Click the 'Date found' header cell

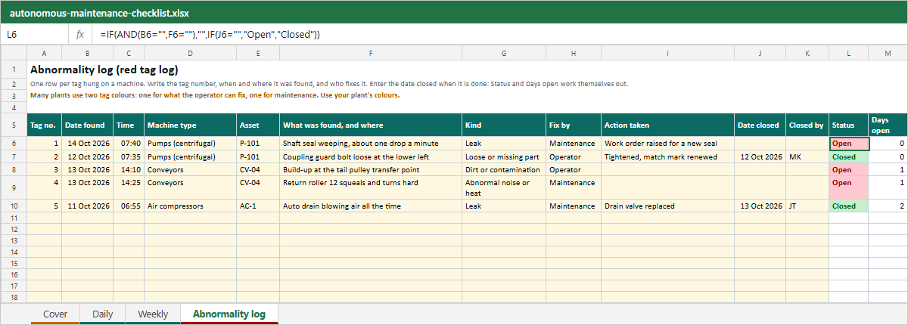click(87, 125)
